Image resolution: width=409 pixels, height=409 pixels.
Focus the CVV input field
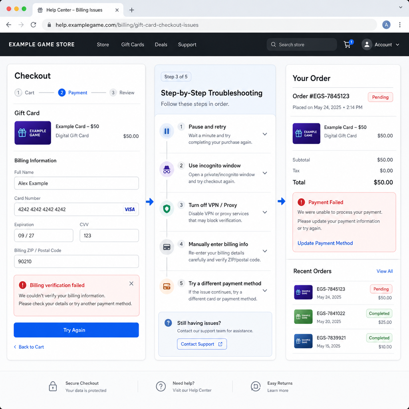(x=109, y=236)
